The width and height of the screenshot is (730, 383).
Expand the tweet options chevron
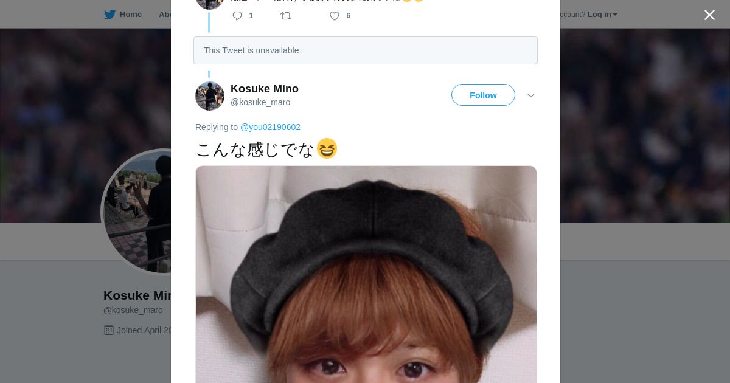coord(530,95)
